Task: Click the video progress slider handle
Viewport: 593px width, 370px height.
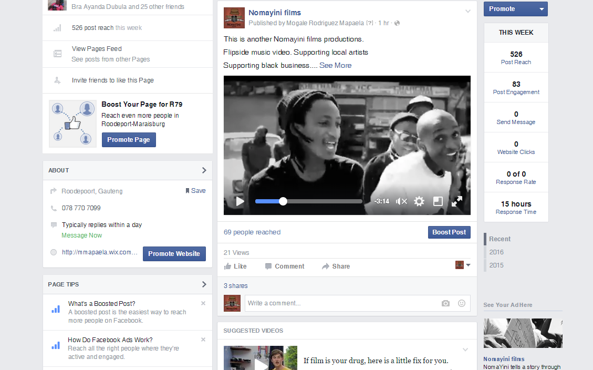Action: click(283, 201)
